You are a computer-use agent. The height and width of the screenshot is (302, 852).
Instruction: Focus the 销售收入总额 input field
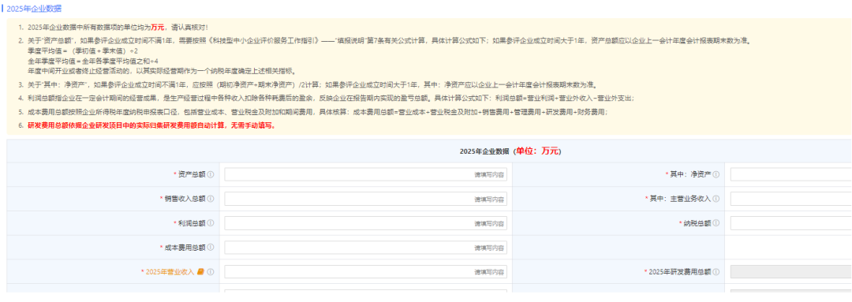click(x=366, y=199)
